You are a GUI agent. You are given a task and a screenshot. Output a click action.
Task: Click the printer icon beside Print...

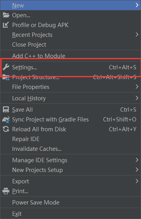pos(6,191)
